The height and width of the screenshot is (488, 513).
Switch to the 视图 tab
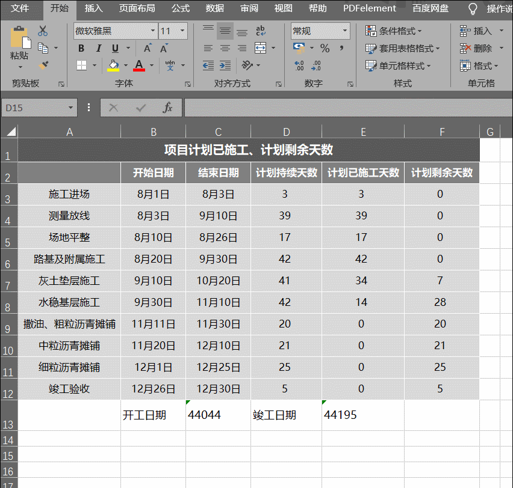pos(284,8)
